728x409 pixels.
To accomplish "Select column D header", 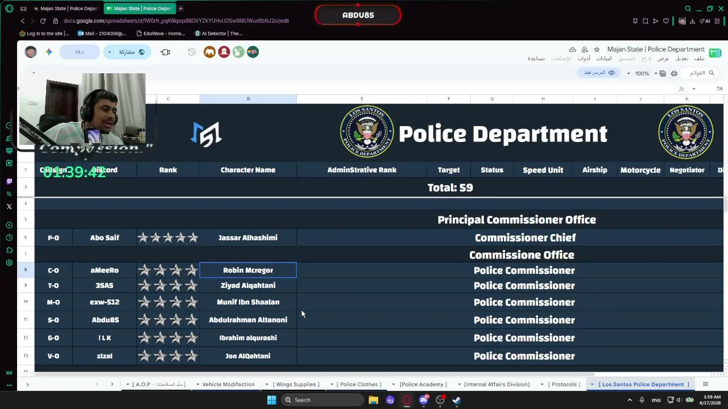I will click(248, 99).
